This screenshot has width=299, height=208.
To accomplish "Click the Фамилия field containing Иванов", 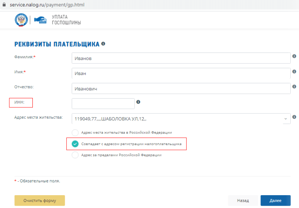I will (x=181, y=58).
